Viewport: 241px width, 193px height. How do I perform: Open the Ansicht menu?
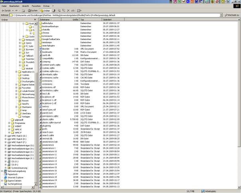tap(26, 6)
